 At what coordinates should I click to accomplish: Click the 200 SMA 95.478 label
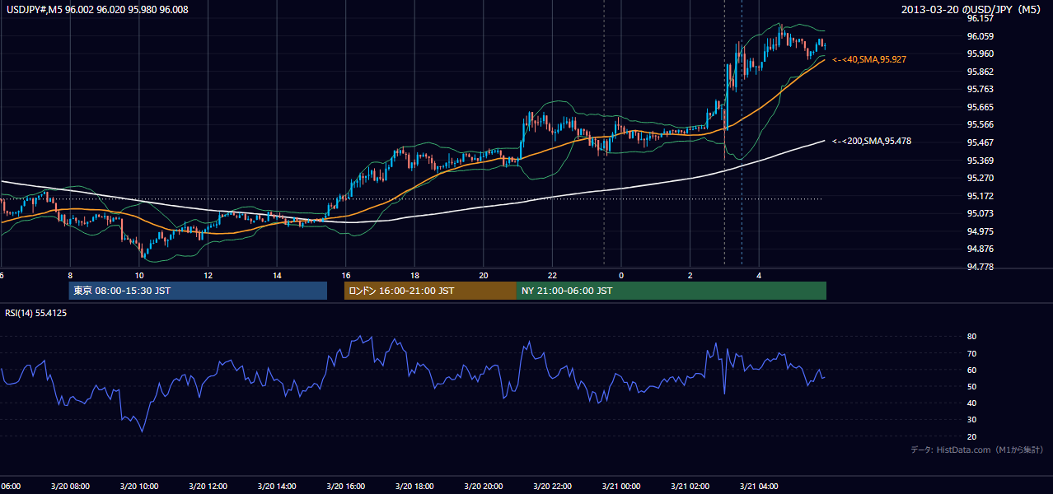872,141
